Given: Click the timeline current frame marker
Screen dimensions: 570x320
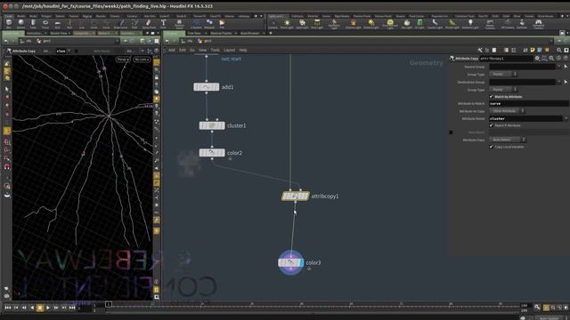Looking at the screenshot, I should coord(109,304).
